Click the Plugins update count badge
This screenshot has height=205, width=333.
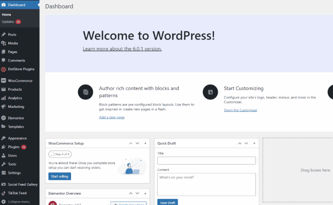click(x=23, y=147)
